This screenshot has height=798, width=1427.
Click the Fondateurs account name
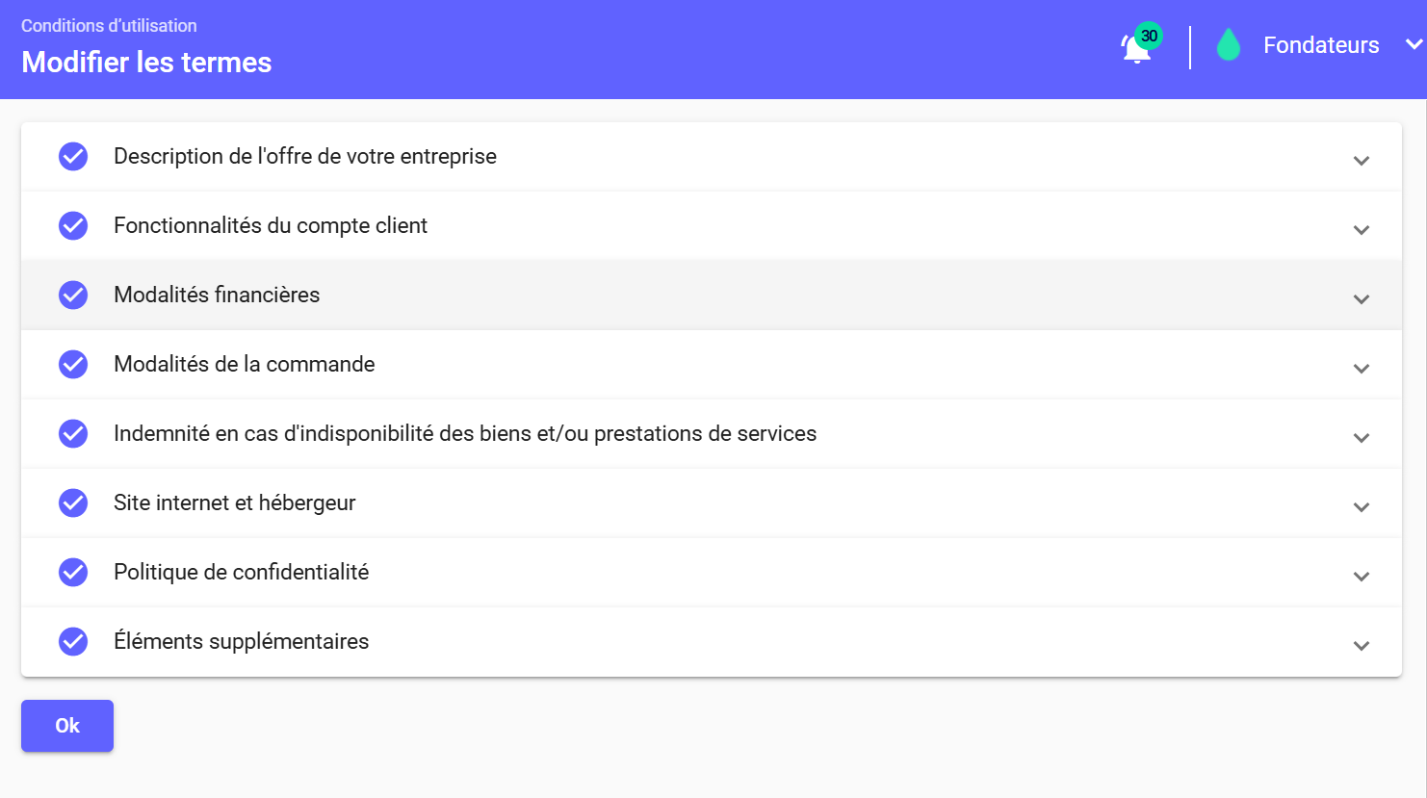pos(1321,45)
